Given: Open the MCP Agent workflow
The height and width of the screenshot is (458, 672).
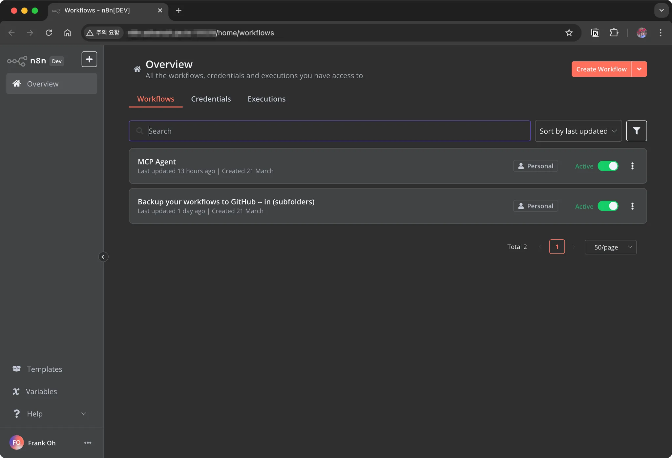Looking at the screenshot, I should [157, 162].
